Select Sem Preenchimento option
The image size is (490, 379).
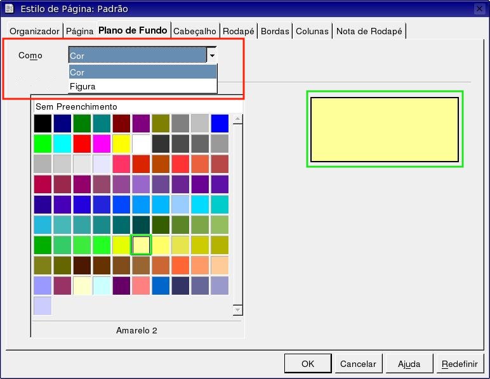(76, 106)
